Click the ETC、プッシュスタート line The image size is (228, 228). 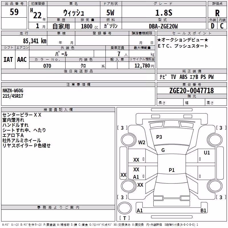[x=183, y=46]
